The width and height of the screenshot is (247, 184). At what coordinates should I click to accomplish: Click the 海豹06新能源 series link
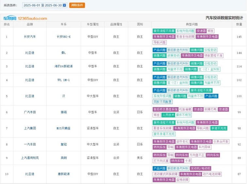[x=64, y=66]
